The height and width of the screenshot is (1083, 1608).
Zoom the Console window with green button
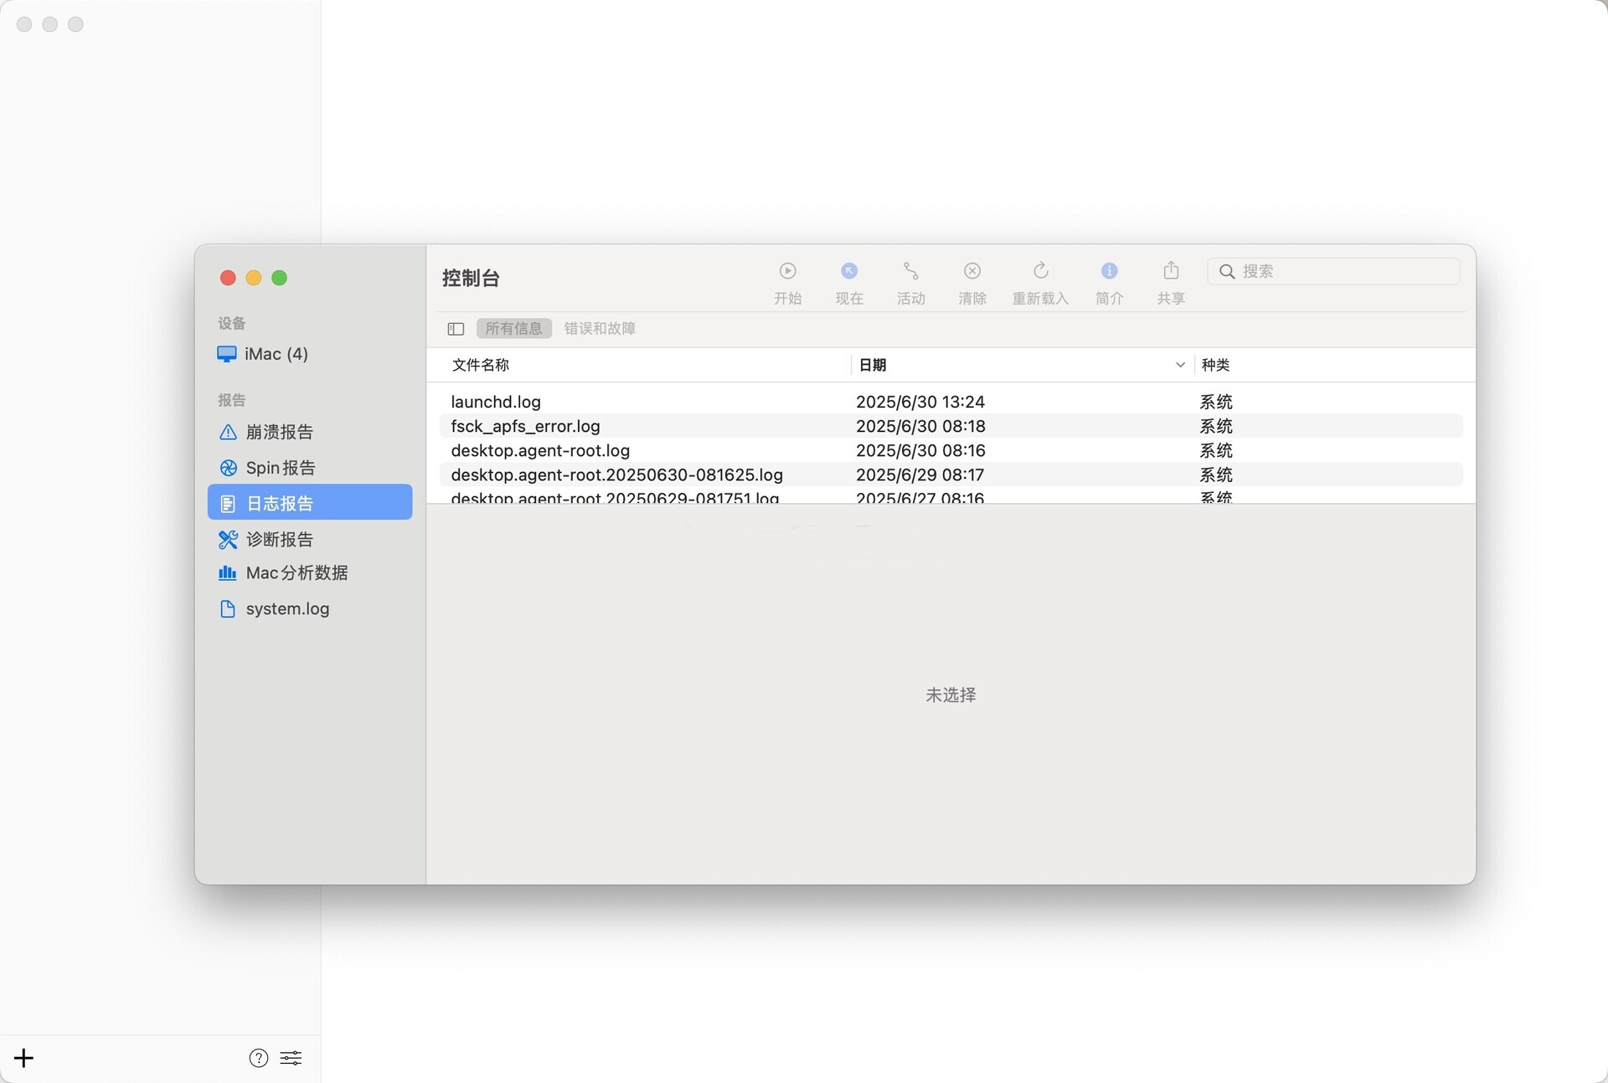tap(280, 278)
